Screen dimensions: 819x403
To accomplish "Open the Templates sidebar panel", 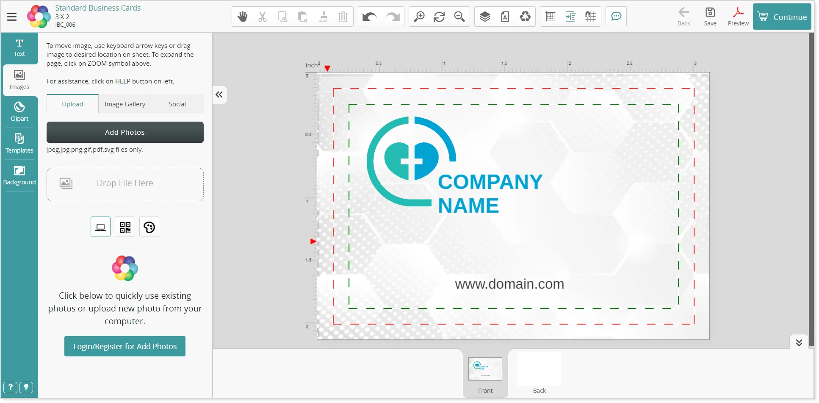I will pos(19,144).
